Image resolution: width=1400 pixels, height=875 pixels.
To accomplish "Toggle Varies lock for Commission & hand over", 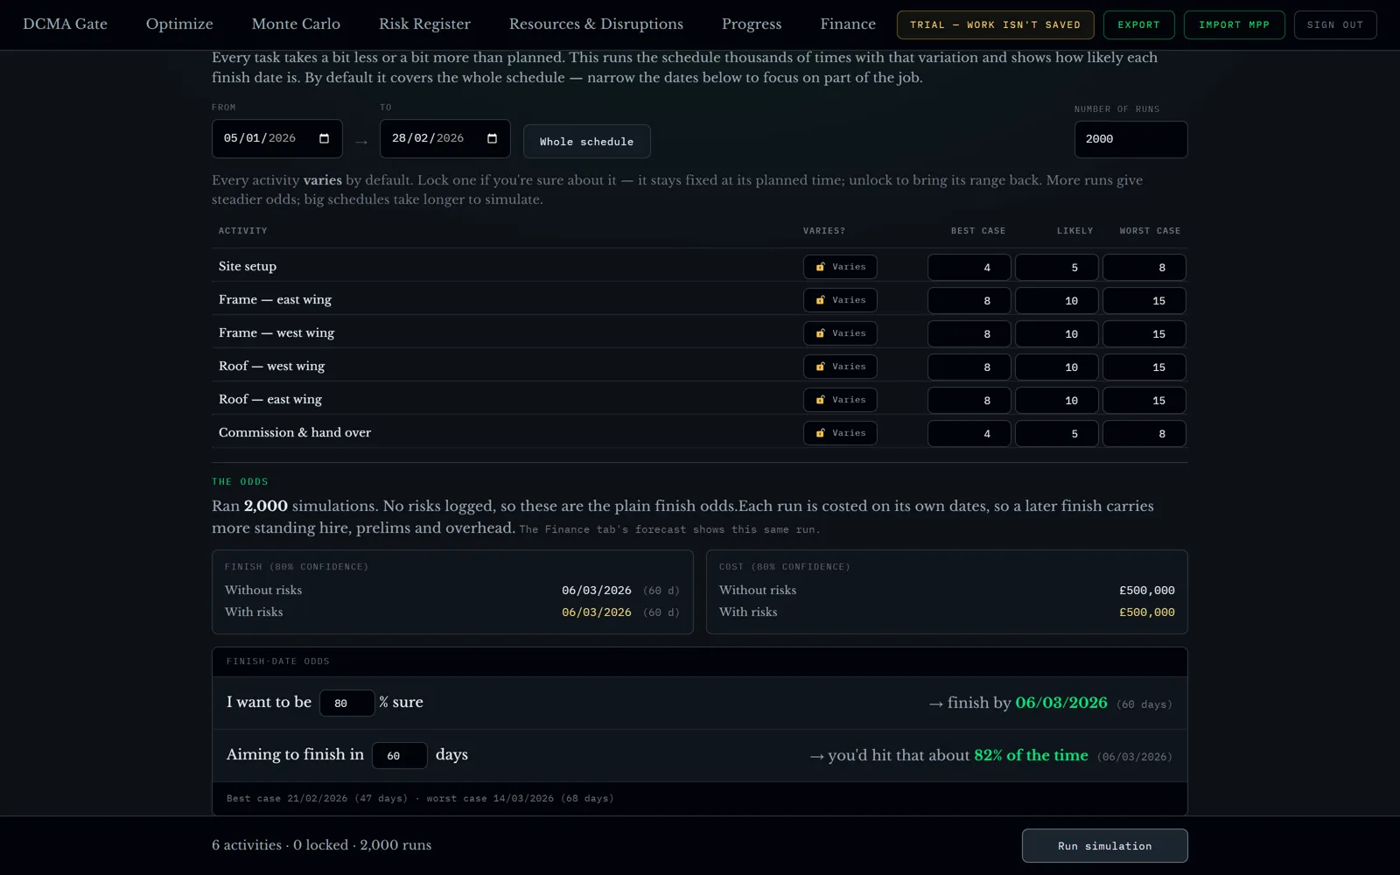I will click(x=840, y=433).
